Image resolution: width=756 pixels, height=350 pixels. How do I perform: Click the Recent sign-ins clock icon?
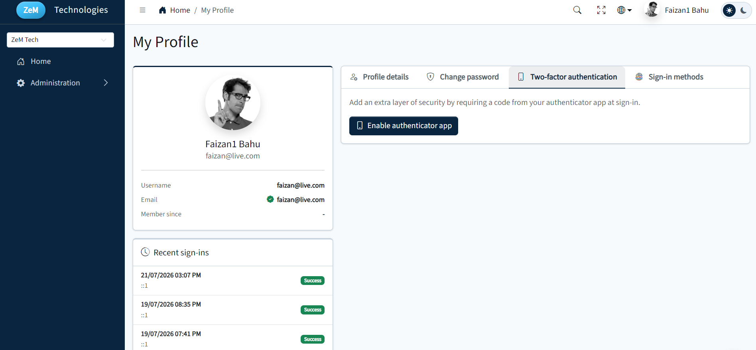click(146, 252)
